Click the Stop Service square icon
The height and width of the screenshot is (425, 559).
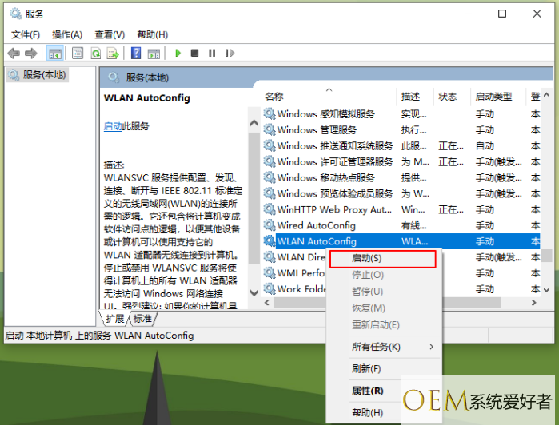(x=194, y=54)
